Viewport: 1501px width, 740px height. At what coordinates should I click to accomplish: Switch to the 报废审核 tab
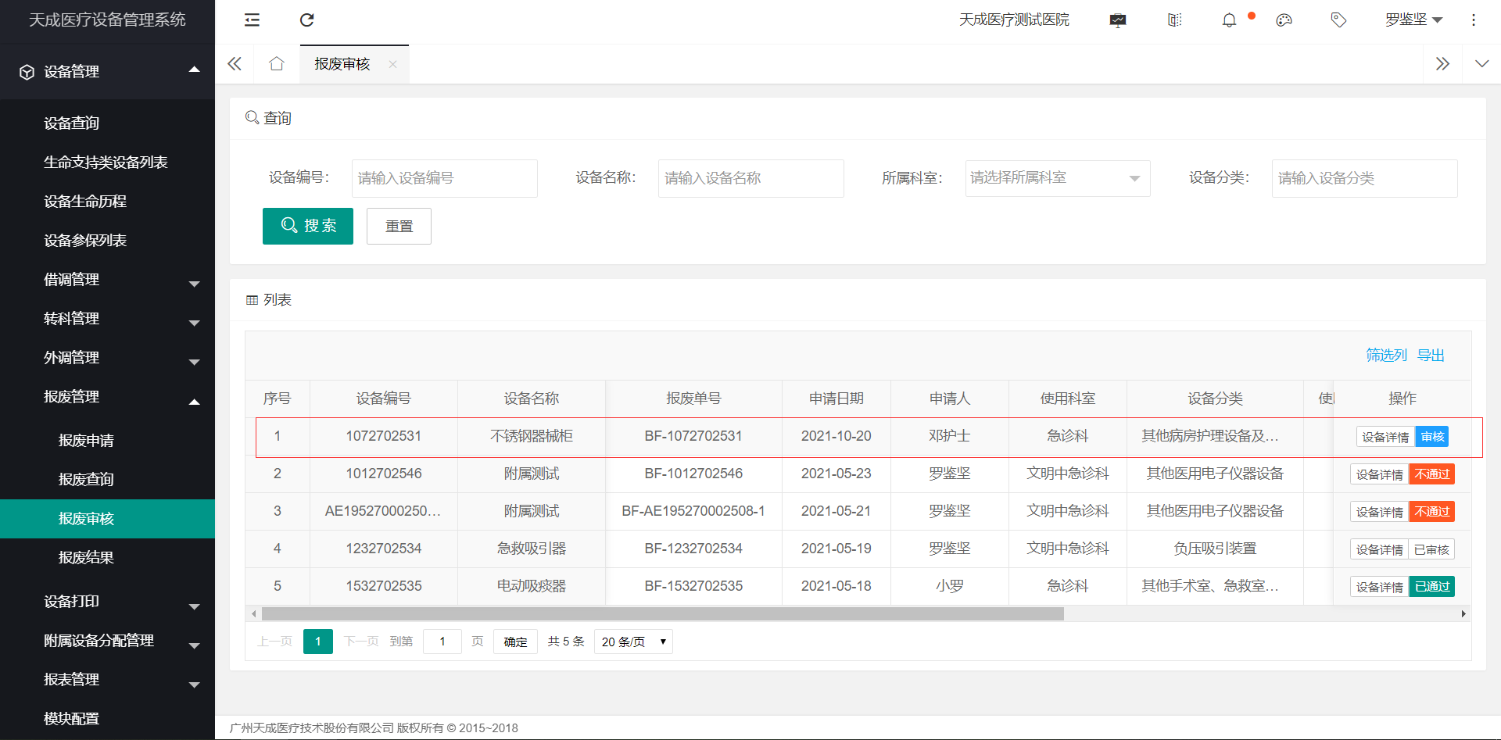(x=342, y=64)
